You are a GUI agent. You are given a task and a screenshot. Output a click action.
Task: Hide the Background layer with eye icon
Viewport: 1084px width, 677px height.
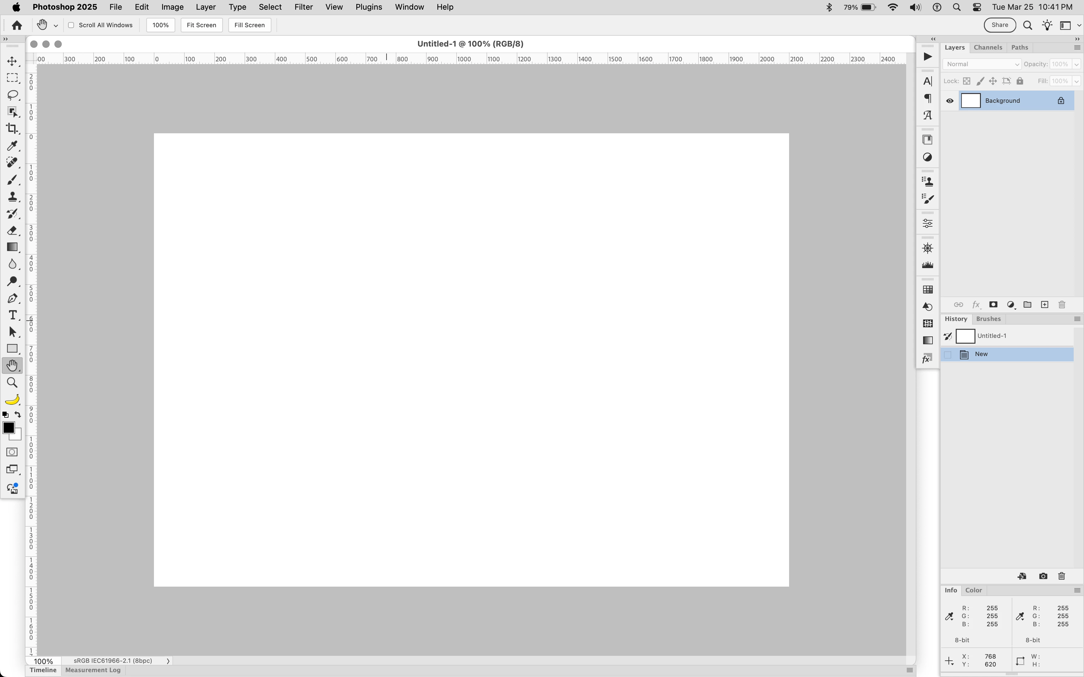pos(950,101)
